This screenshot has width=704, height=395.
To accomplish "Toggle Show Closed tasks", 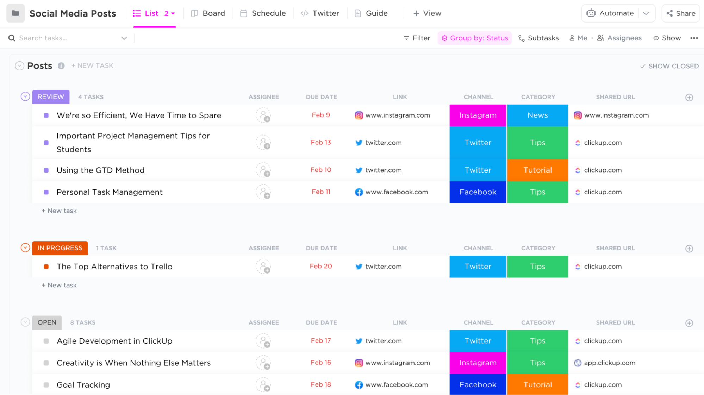I will [669, 66].
